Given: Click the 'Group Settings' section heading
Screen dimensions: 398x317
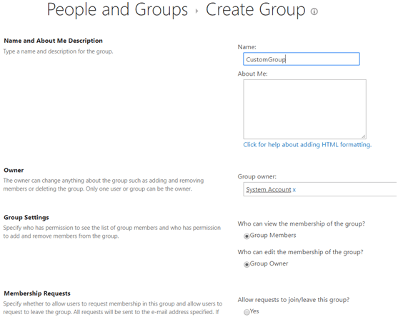Looking at the screenshot, I should 26,218.
